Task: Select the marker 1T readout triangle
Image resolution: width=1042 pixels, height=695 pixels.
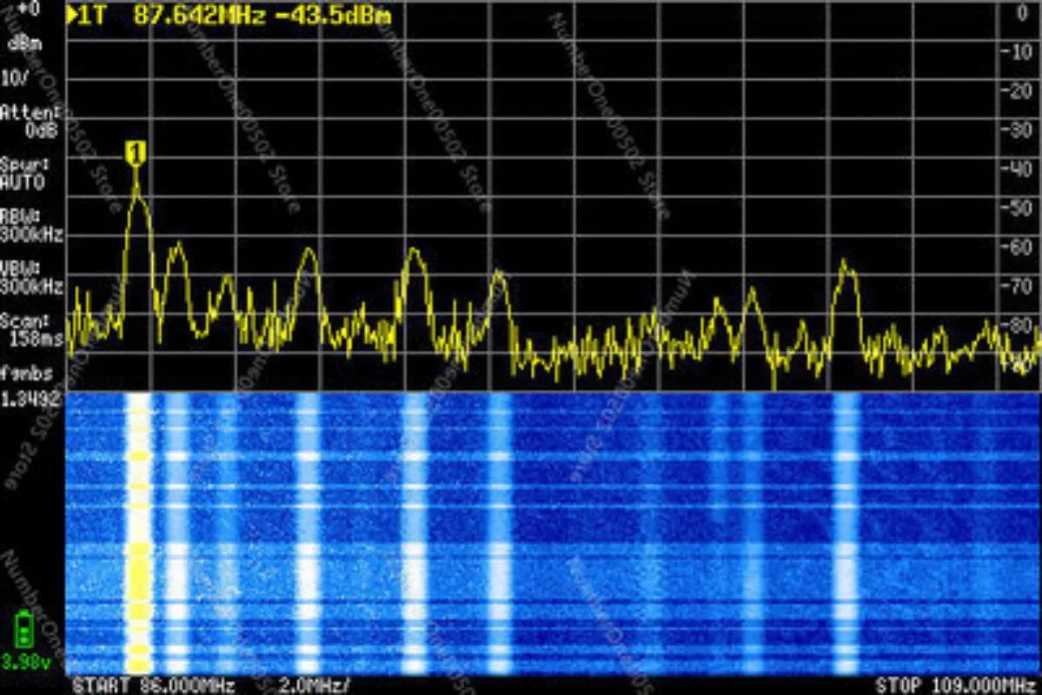Action: coord(71,16)
